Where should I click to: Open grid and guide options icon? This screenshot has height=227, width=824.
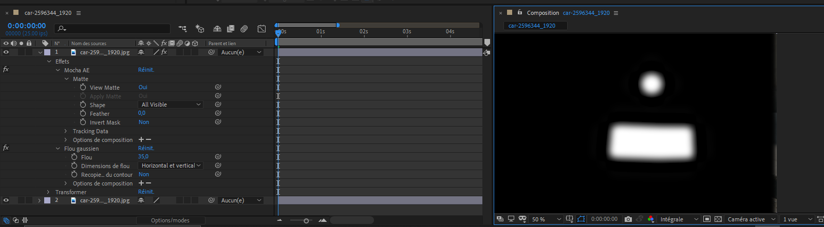[x=569, y=219]
